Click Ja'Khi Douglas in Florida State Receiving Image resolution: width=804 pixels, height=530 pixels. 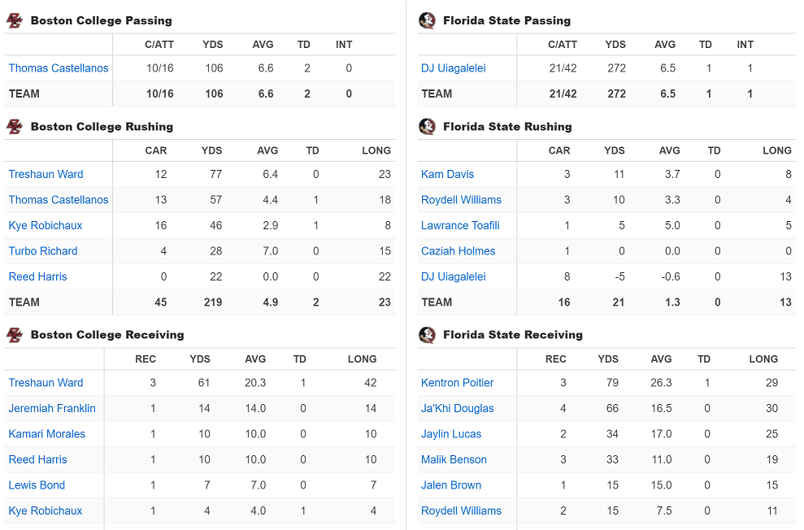457,408
